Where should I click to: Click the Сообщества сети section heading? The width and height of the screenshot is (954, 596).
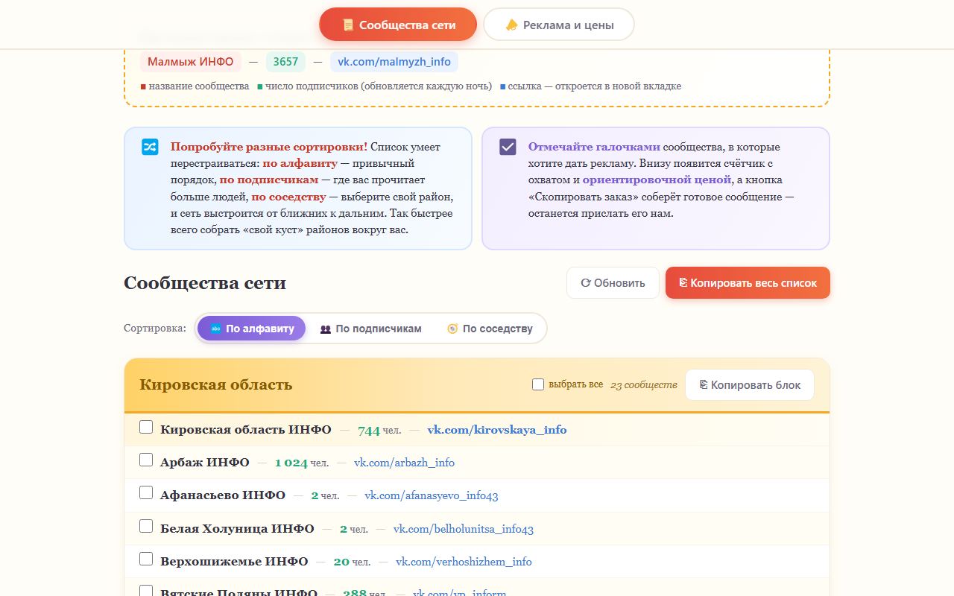[205, 283]
